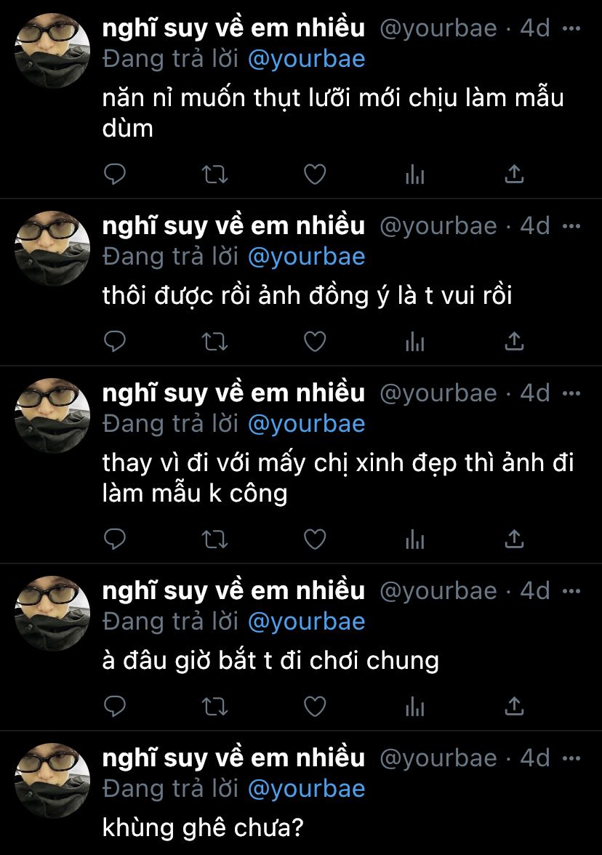
Task: Like the "thay vì đi với mấy chị" tweet
Action: pos(315,539)
